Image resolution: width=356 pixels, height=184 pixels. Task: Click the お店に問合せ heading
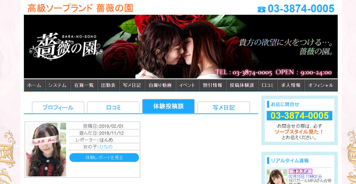(285, 104)
